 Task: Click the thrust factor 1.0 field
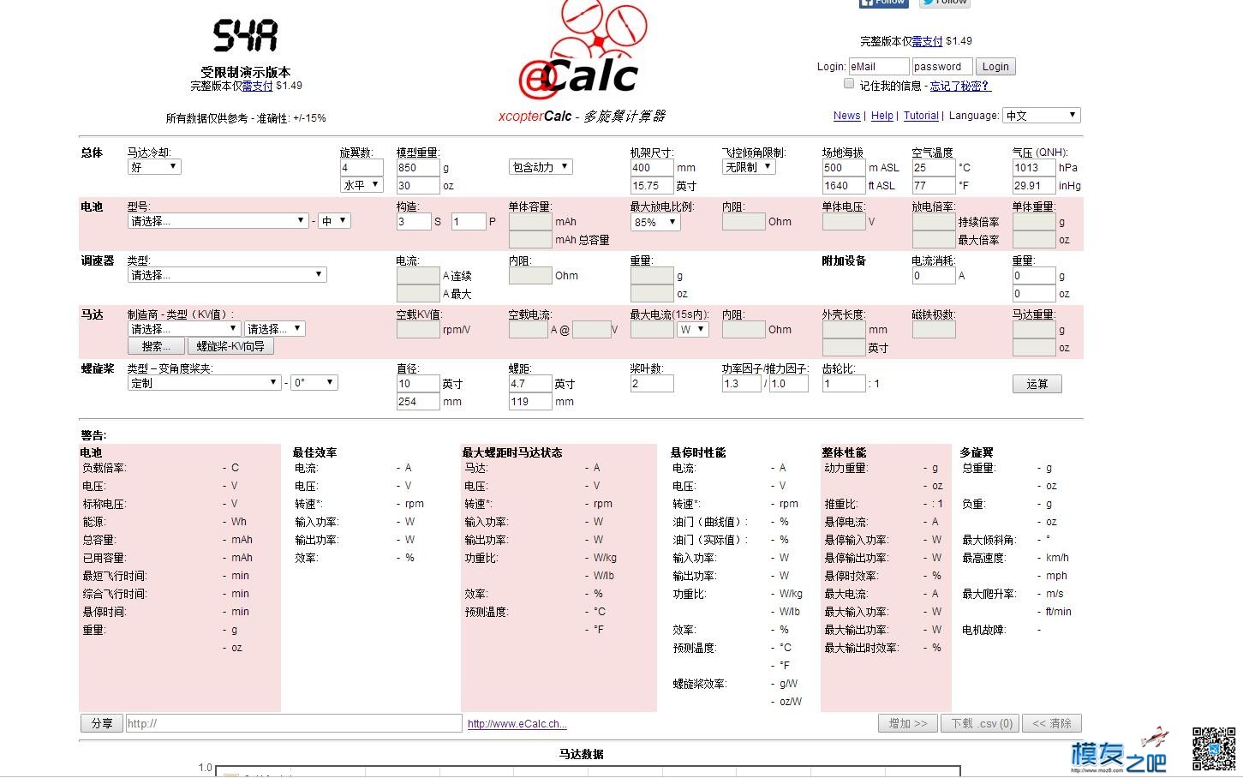(x=789, y=384)
